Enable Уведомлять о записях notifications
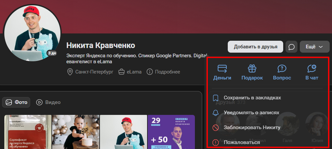The height and width of the screenshot is (149, 332). [x=251, y=113]
